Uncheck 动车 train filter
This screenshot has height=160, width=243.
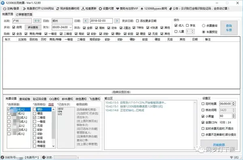tap(109, 28)
